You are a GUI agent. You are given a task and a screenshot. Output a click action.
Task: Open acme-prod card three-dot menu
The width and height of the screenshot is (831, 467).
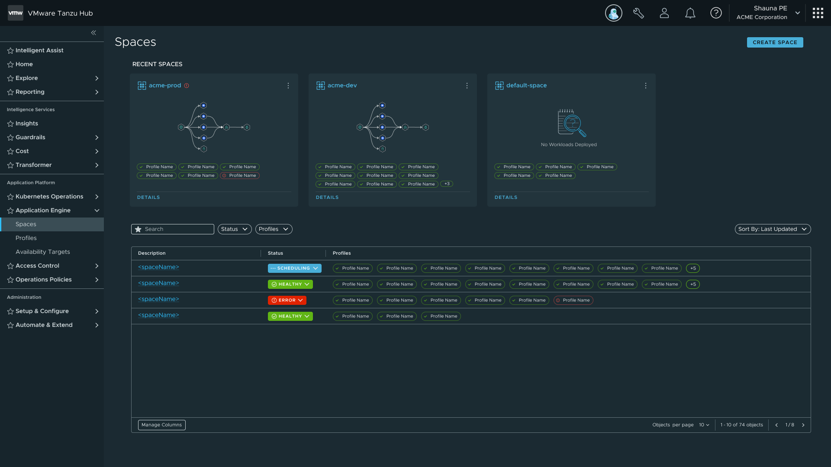(x=288, y=86)
